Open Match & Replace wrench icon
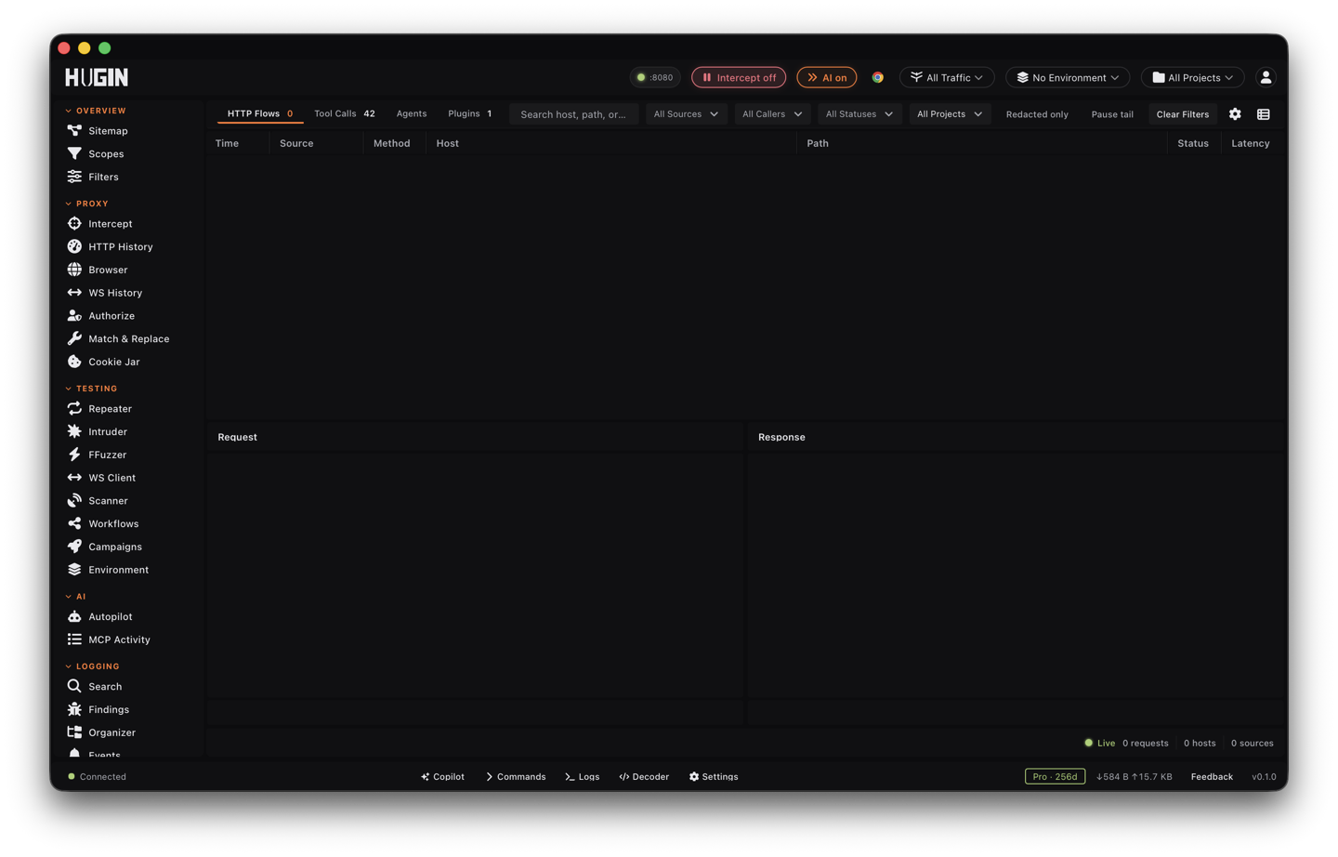1338x857 pixels. pos(74,338)
